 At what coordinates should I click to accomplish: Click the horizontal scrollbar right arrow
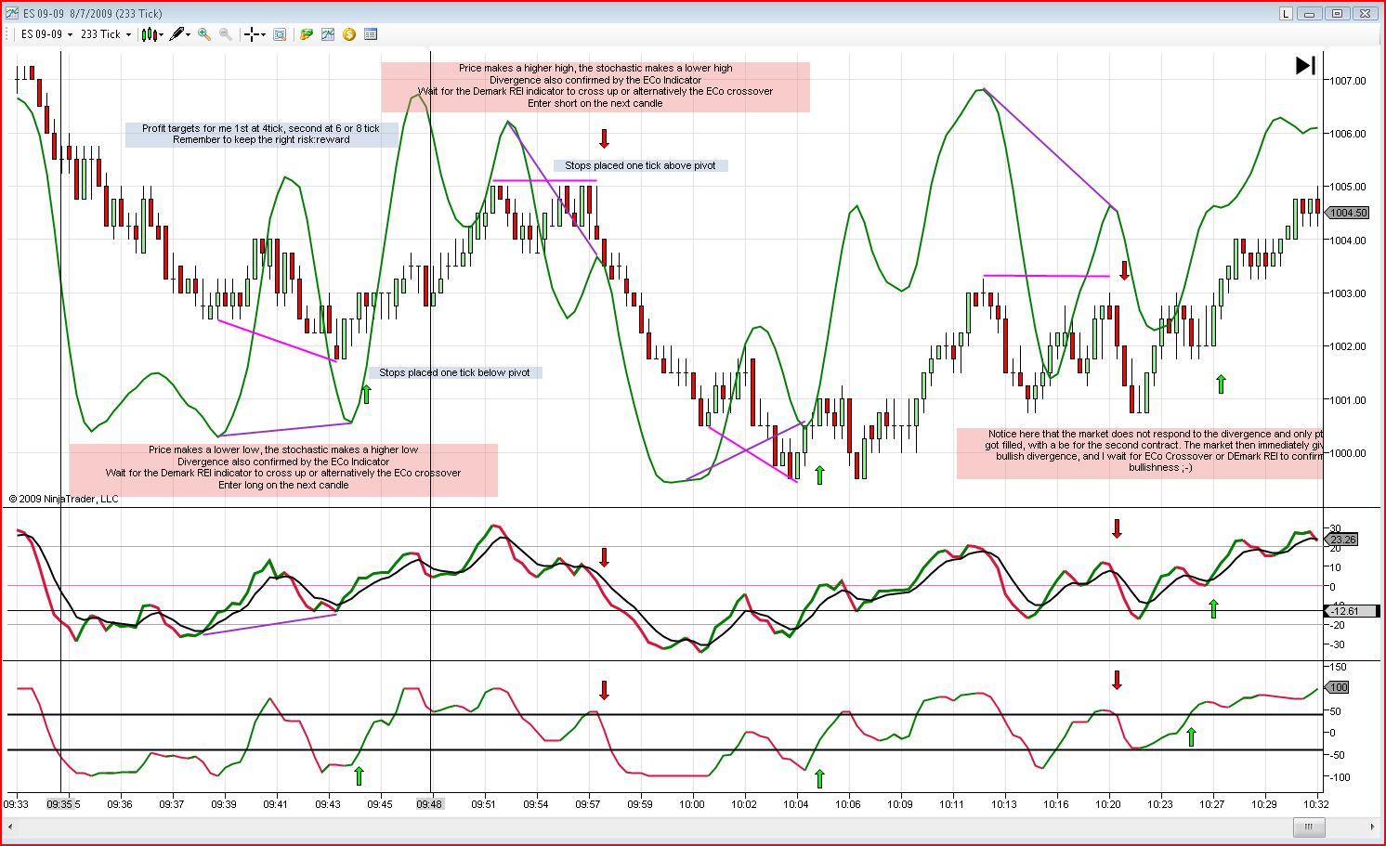pyautogui.click(x=1372, y=826)
